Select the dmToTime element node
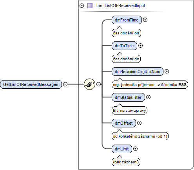This screenshot has height=170, width=194. (124, 46)
